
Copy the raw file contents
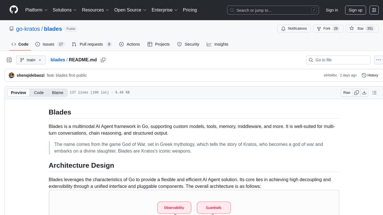(x=357, y=93)
